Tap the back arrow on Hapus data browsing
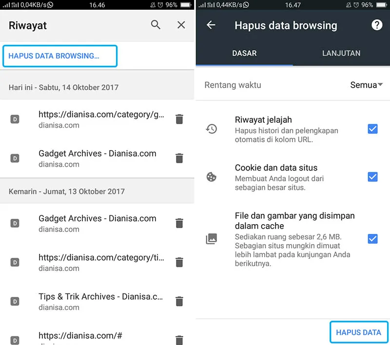390x345 pixels. [x=211, y=25]
